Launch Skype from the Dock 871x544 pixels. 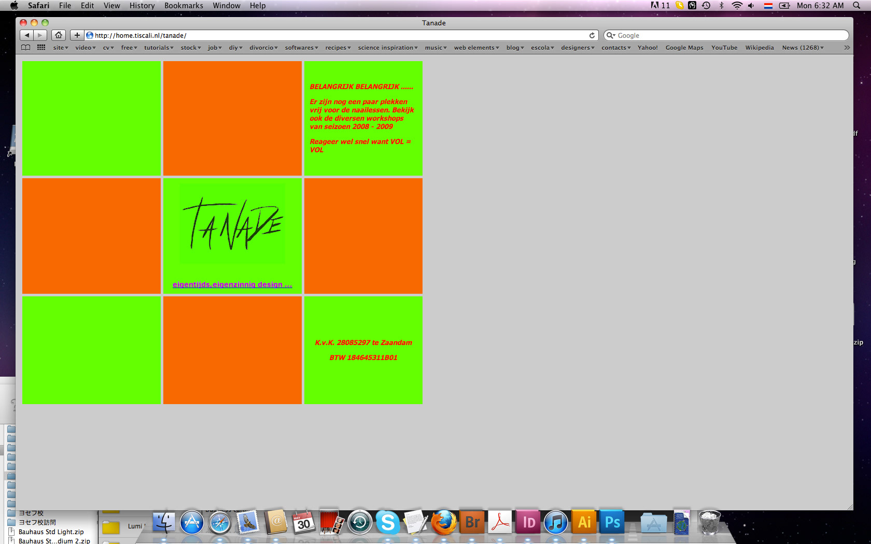(x=388, y=522)
